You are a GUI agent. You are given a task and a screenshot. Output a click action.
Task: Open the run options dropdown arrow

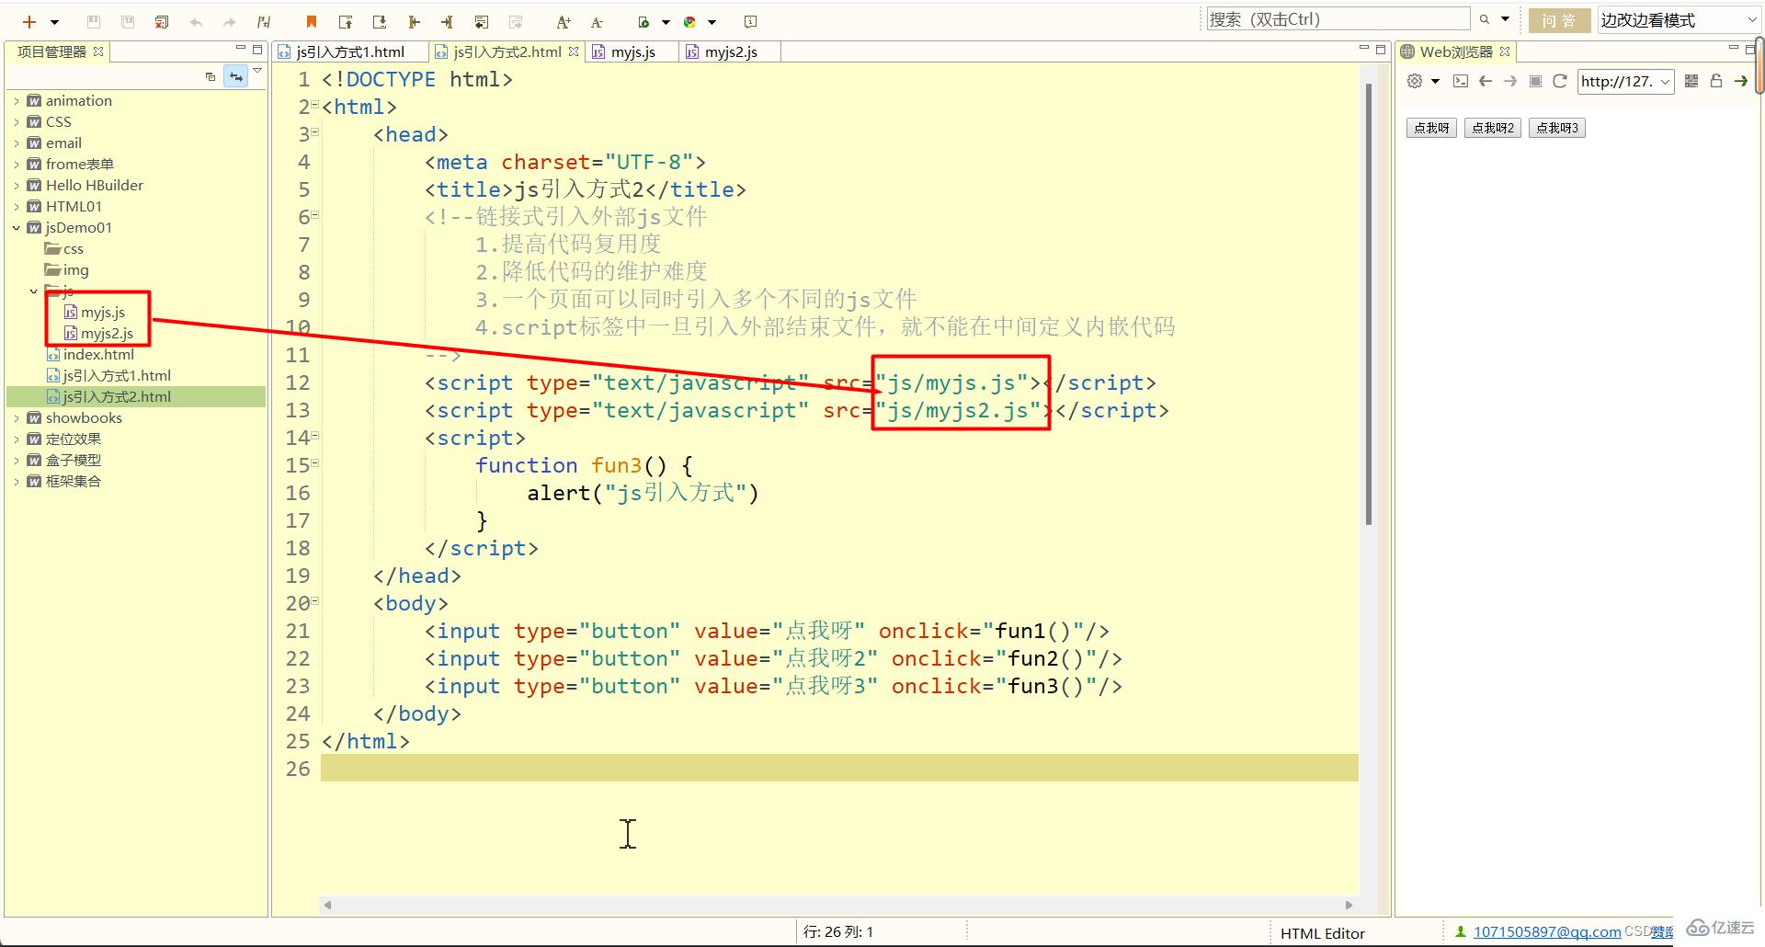point(666,22)
